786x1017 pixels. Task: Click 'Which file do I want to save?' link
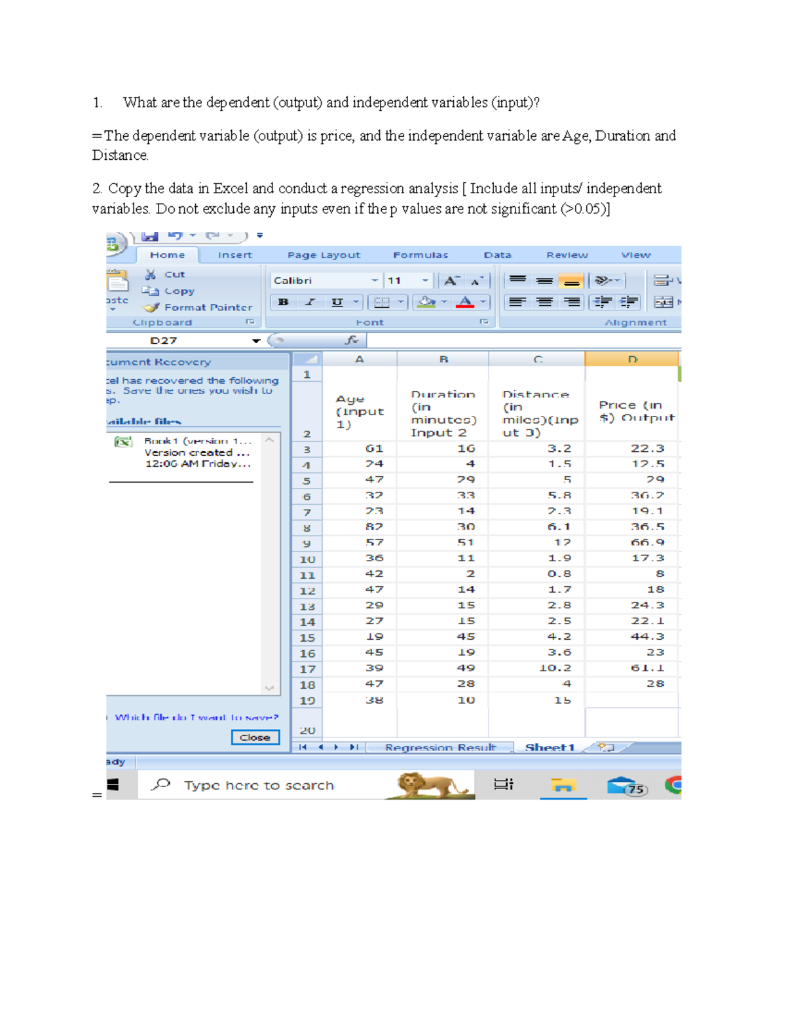196,717
